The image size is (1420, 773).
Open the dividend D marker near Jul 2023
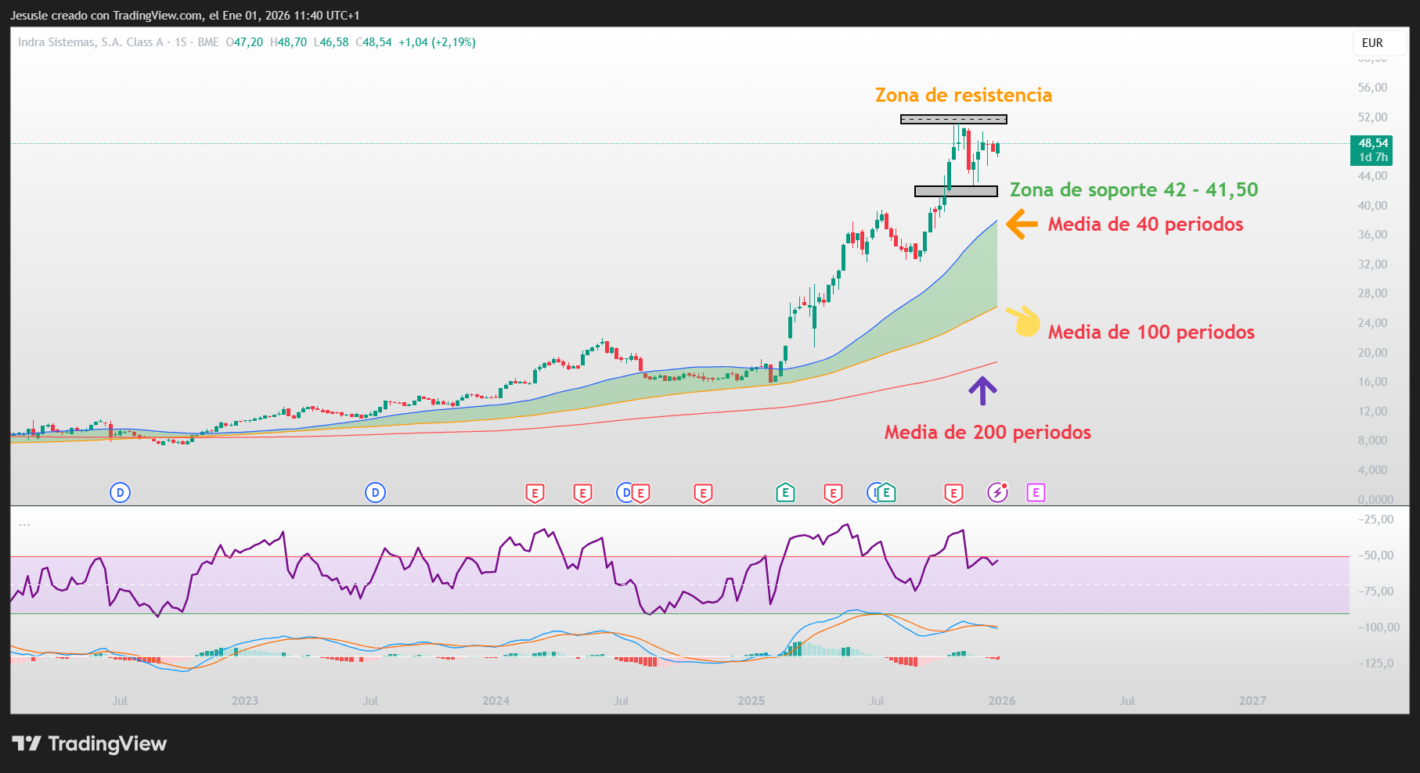point(376,492)
